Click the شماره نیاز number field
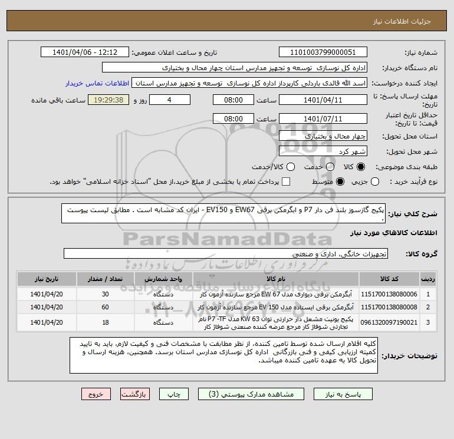The height and width of the screenshot is (439, 454). [x=323, y=52]
